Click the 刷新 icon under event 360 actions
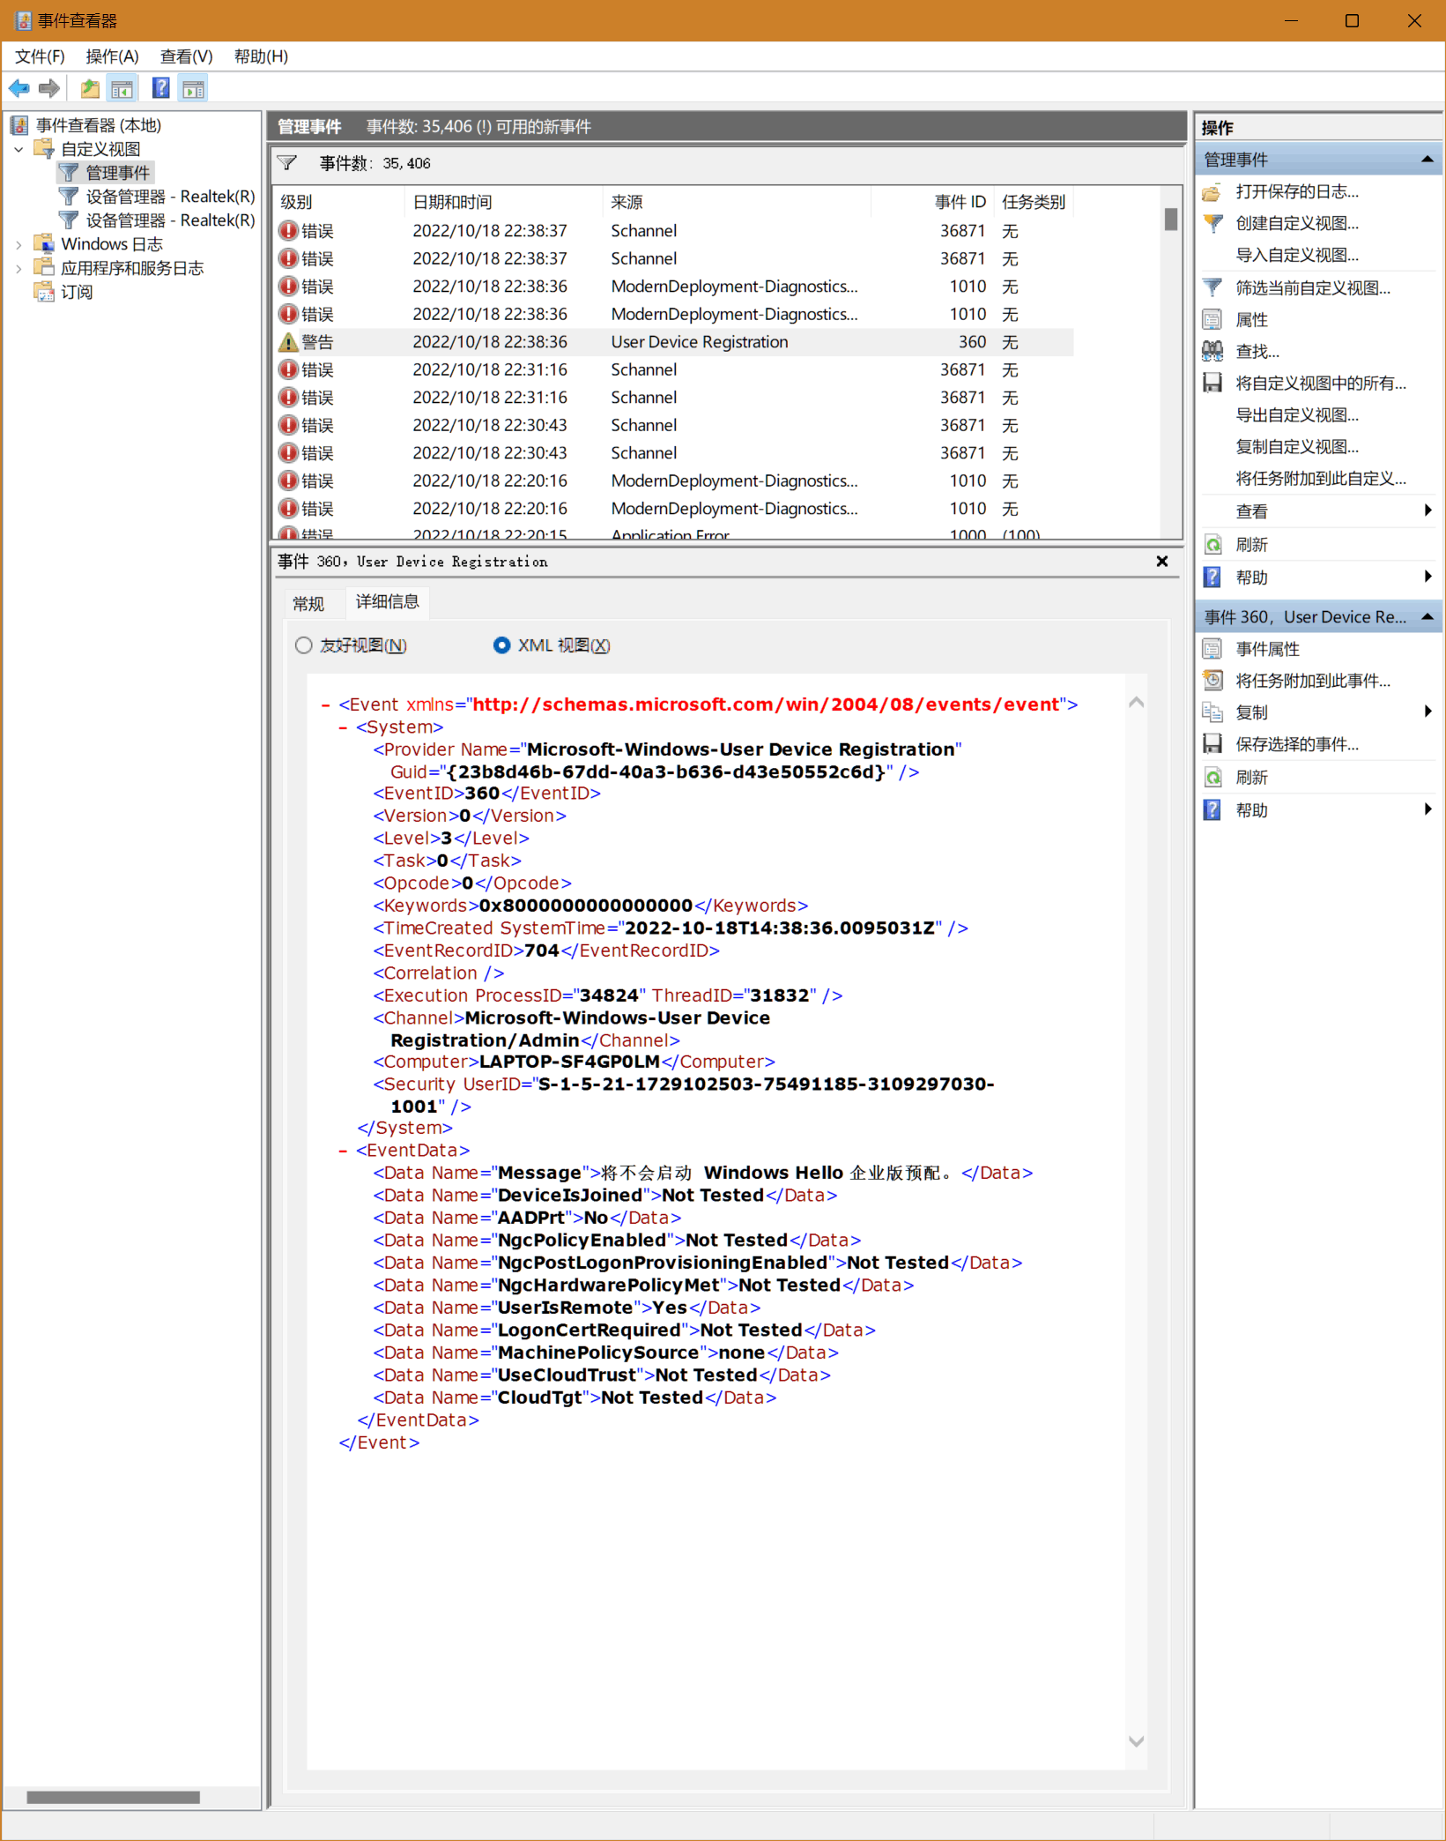The width and height of the screenshot is (1446, 1841). click(x=1212, y=778)
